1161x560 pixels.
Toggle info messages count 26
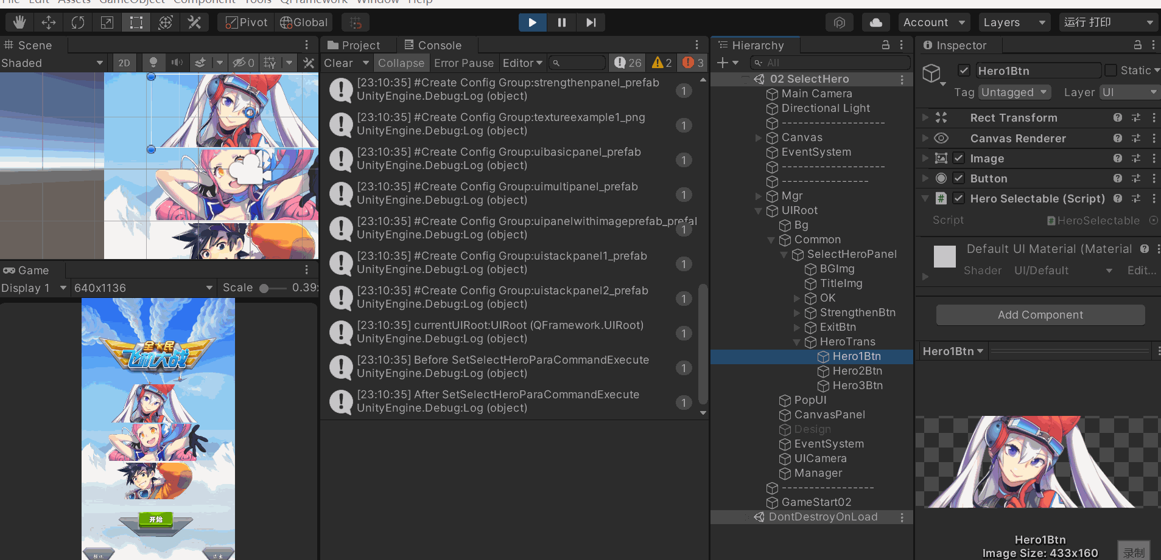628,63
